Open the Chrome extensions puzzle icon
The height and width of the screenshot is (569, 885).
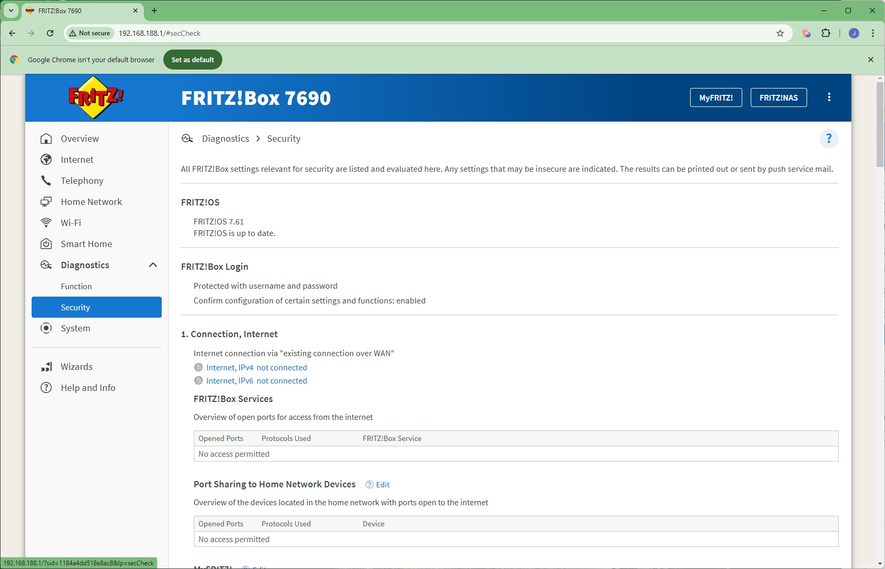click(x=826, y=33)
